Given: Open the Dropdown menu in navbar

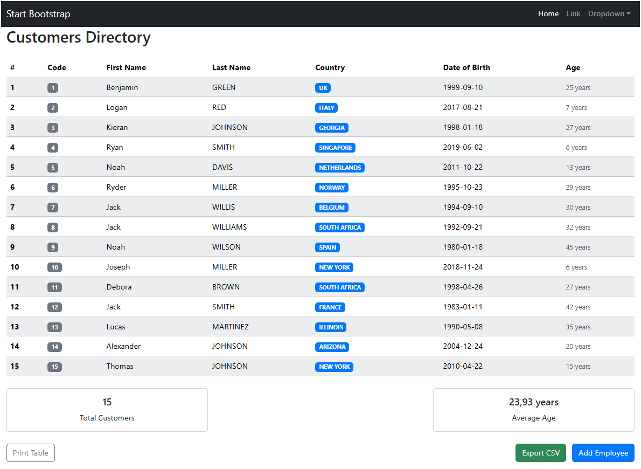Looking at the screenshot, I should (x=609, y=13).
